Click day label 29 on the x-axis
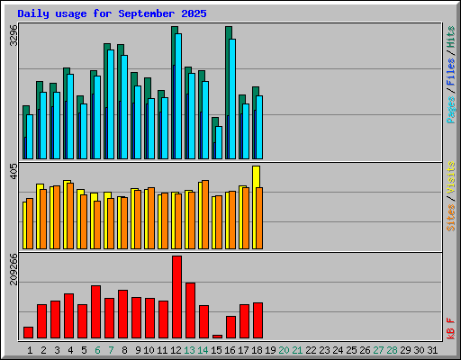461x360 pixels. click(x=405, y=350)
